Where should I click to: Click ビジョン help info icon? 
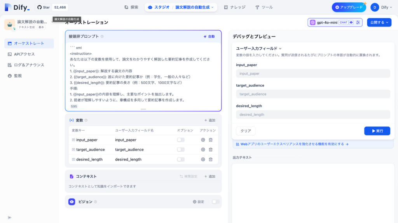pyautogui.click(x=96, y=202)
